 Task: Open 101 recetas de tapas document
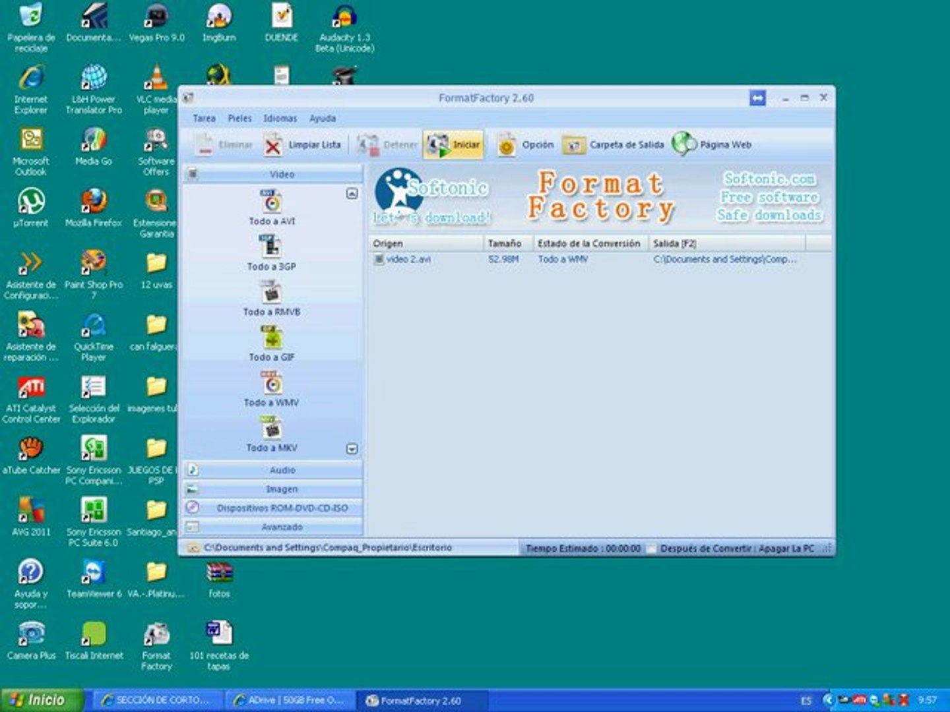[x=219, y=646]
